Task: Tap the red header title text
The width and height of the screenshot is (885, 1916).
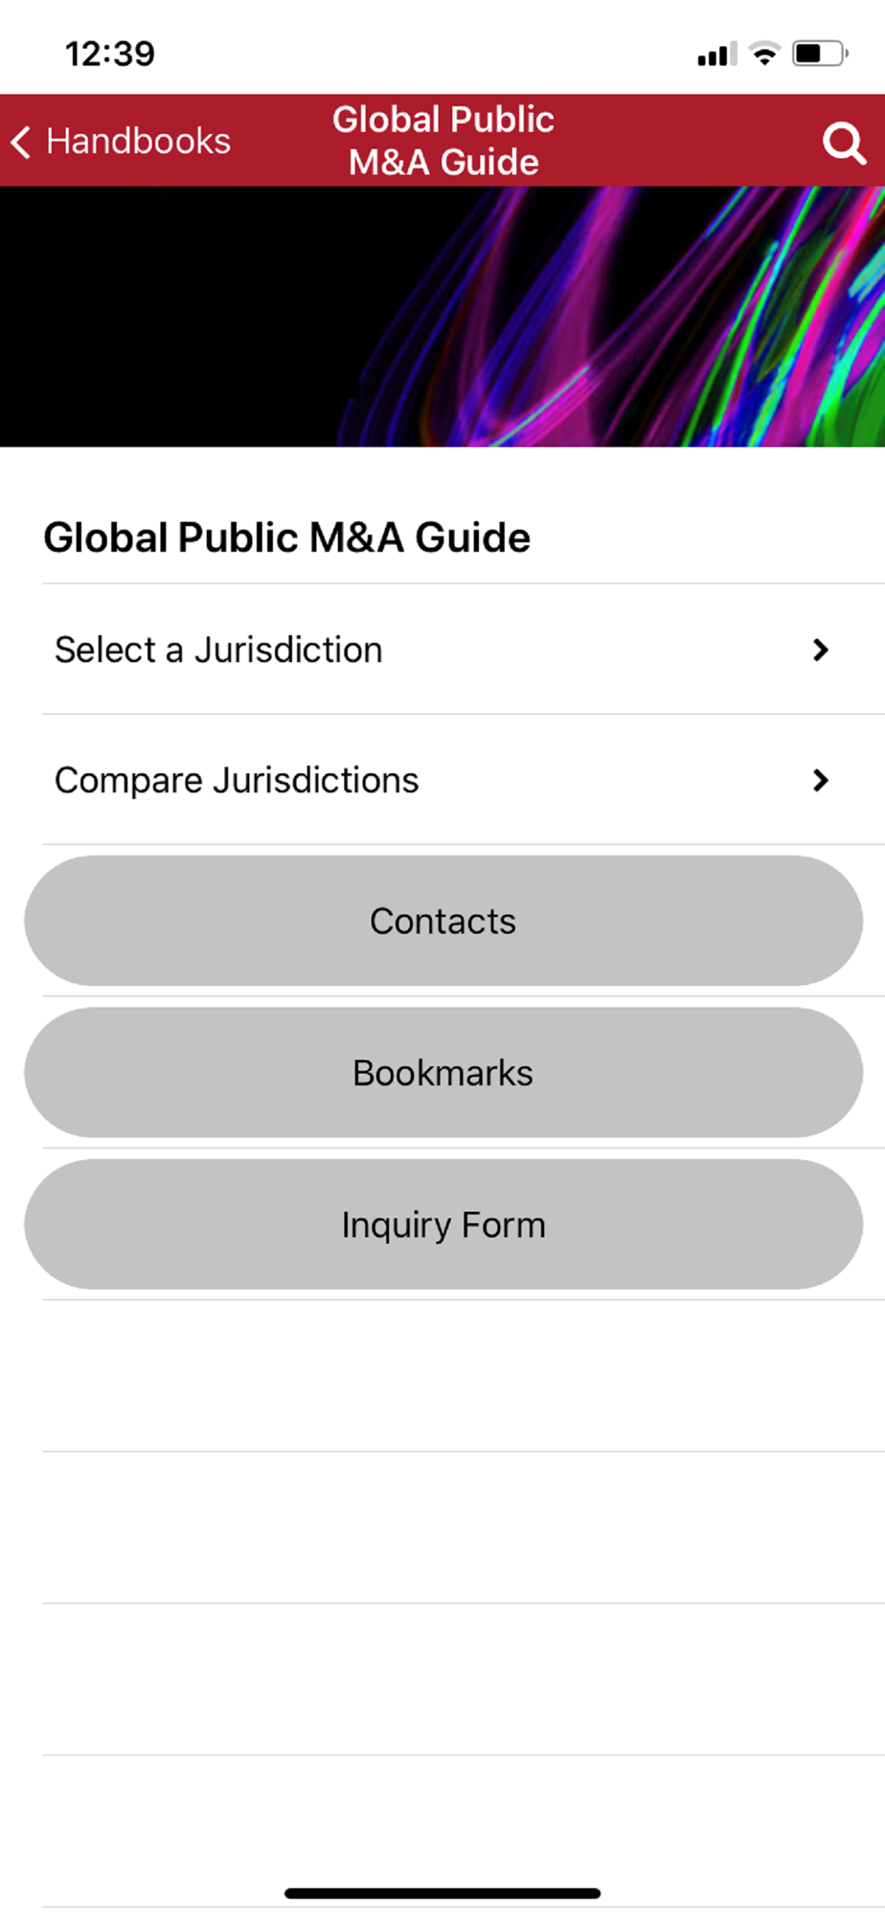Action: (442, 141)
